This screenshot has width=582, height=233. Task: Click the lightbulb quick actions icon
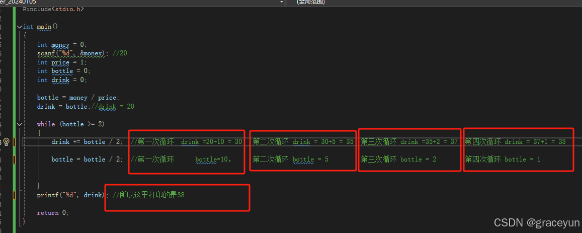point(6,142)
